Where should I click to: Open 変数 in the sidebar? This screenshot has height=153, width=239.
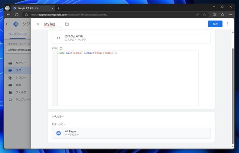pyautogui.click(x=18, y=85)
